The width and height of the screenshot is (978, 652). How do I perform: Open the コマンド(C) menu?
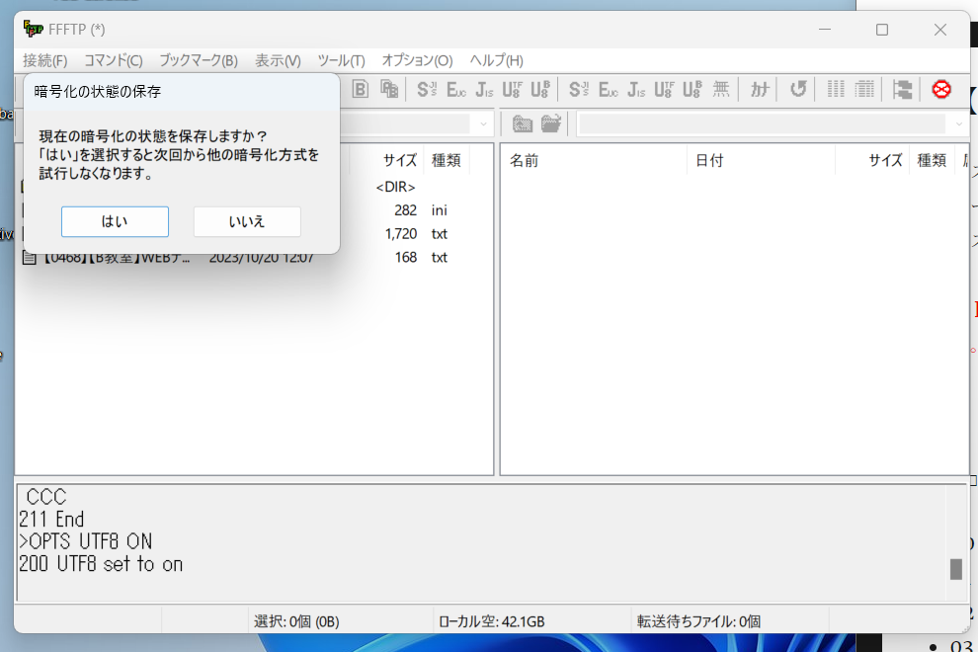pos(114,60)
